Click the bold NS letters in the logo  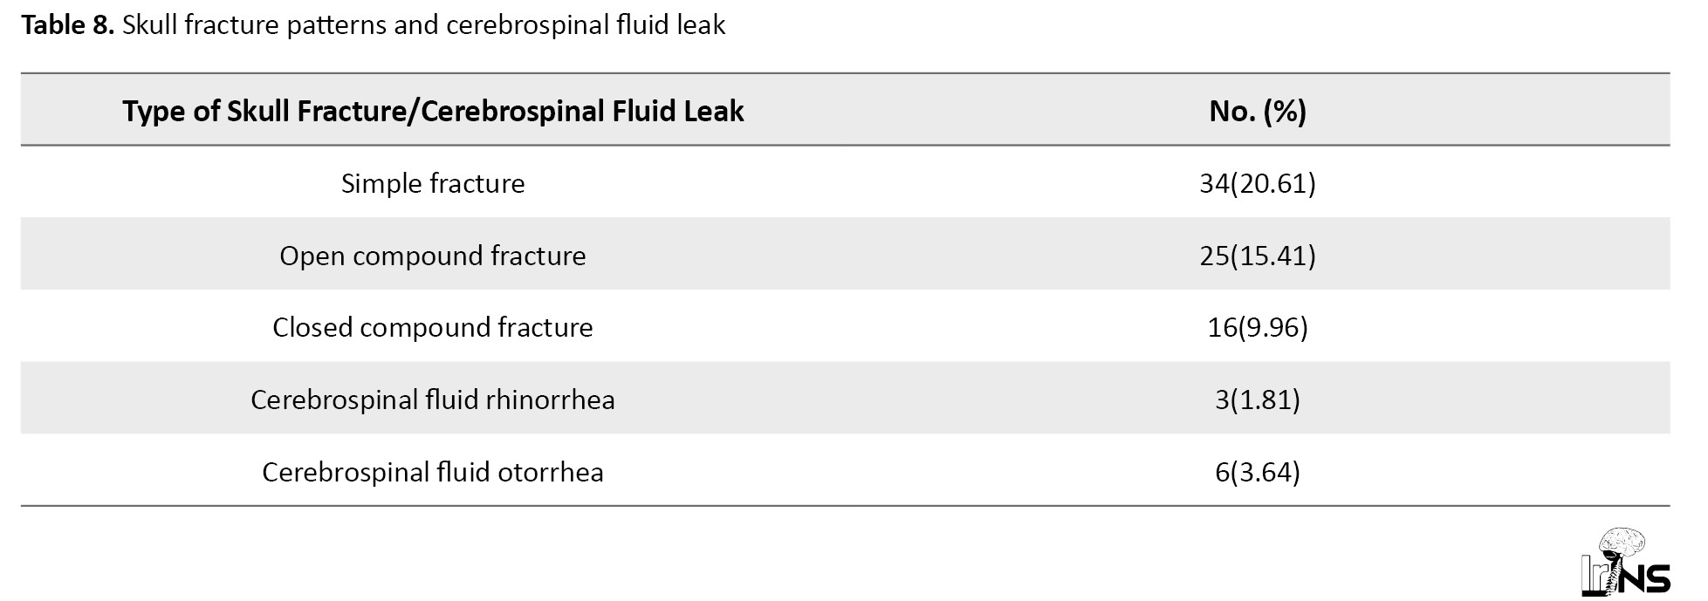(1643, 579)
